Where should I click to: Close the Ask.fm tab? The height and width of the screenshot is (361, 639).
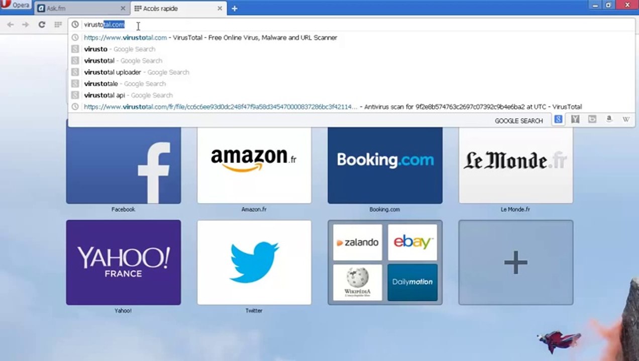tap(123, 9)
